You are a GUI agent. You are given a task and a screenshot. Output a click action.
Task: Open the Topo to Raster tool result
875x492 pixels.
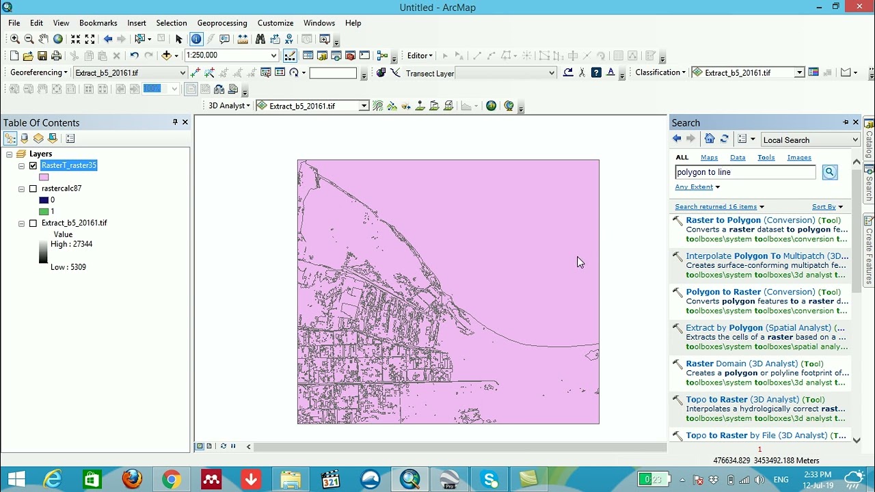[x=755, y=400]
